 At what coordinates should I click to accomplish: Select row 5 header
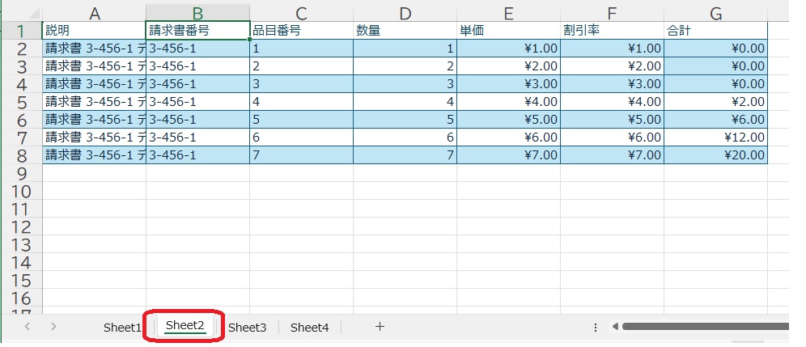point(22,102)
